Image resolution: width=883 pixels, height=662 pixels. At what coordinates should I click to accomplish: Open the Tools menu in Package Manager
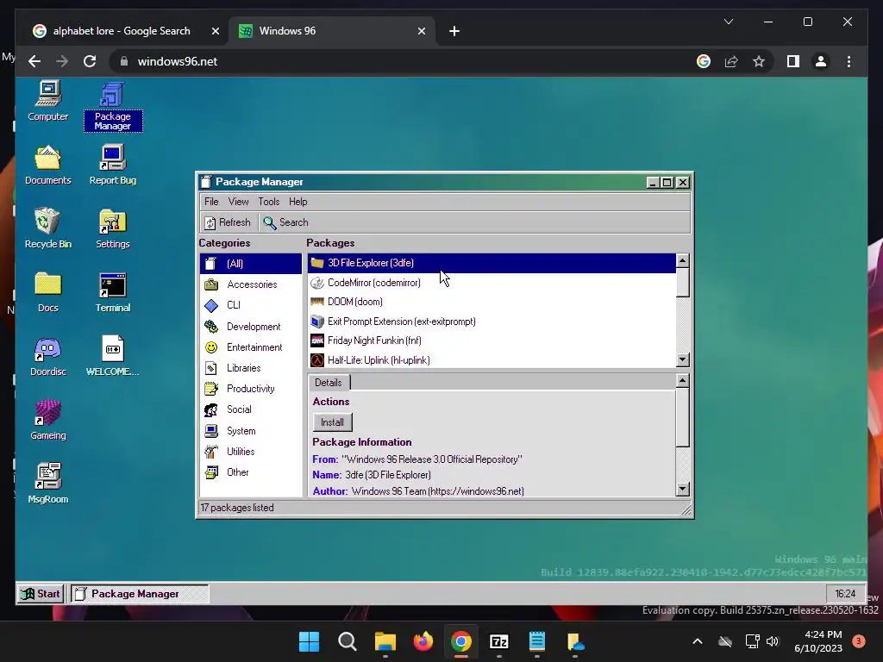(x=269, y=202)
